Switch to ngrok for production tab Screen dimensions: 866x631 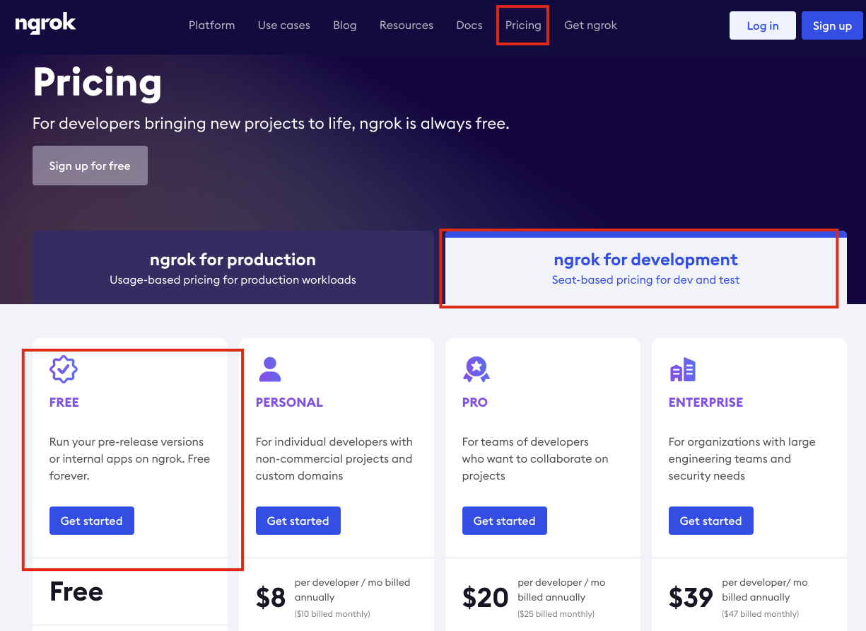pos(233,267)
